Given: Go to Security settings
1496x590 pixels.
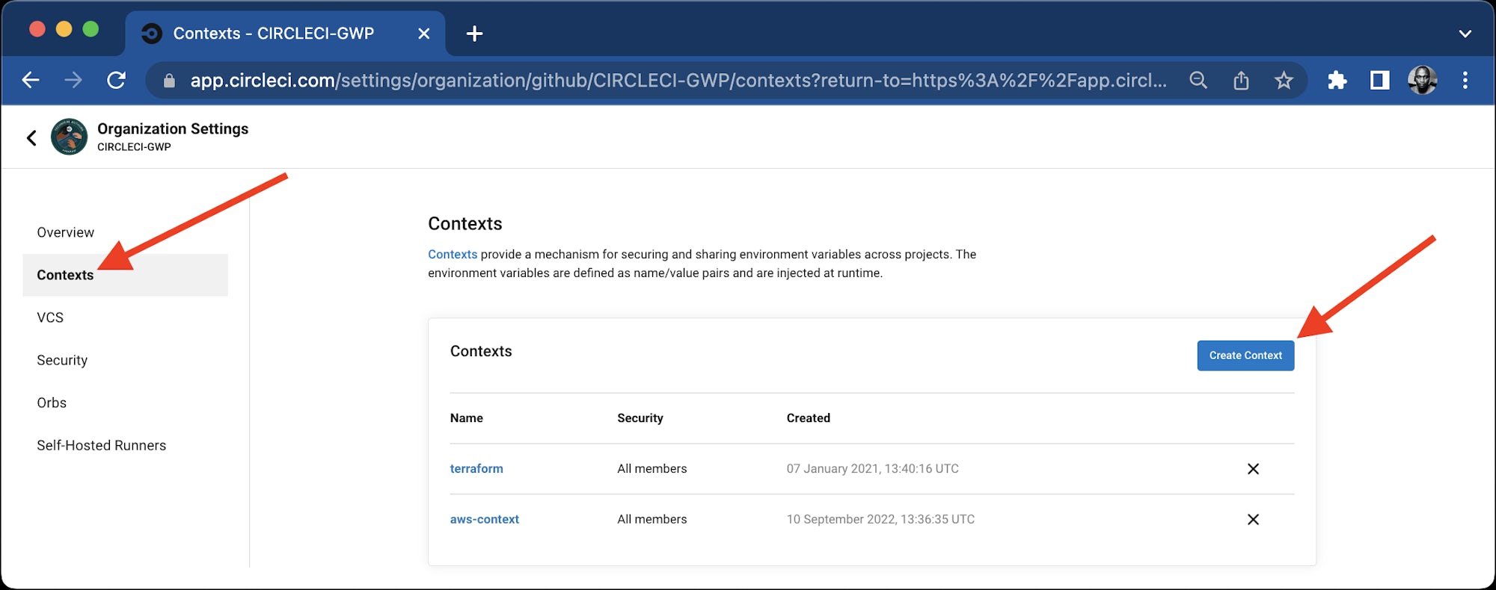Looking at the screenshot, I should click(x=62, y=360).
